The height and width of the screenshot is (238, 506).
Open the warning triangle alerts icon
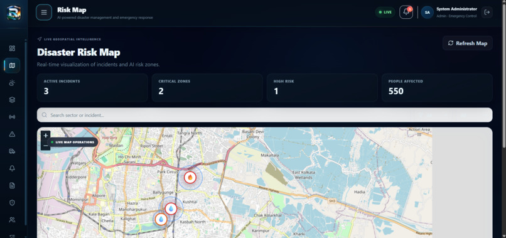click(12, 134)
